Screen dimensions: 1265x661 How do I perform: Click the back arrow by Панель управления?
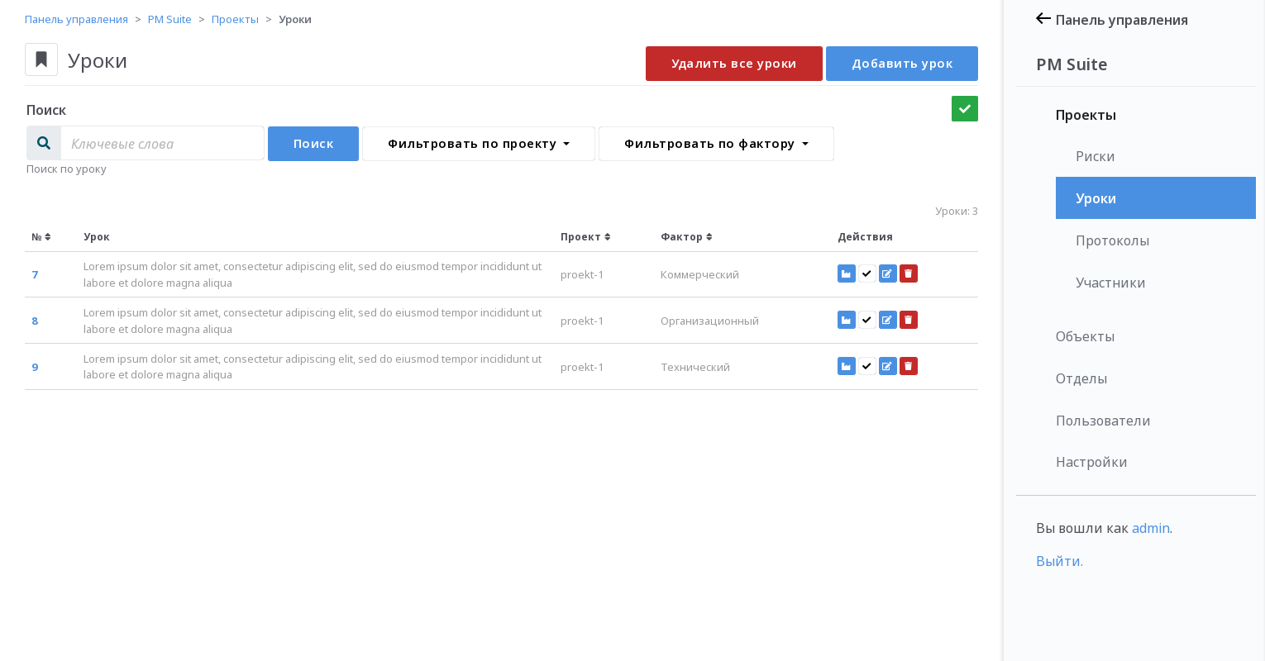pyautogui.click(x=1043, y=18)
